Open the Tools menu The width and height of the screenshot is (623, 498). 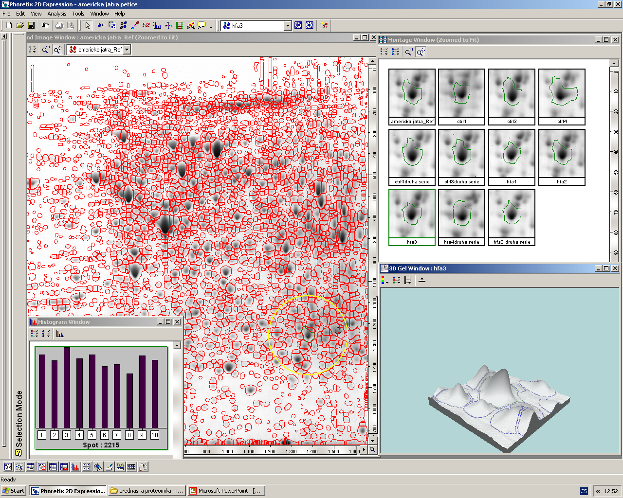pyautogui.click(x=78, y=14)
